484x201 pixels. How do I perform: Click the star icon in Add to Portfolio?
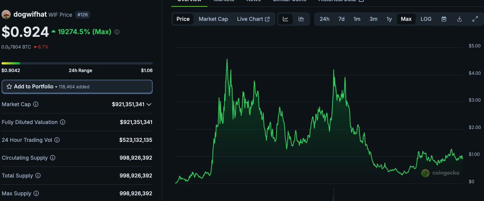pos(9,87)
